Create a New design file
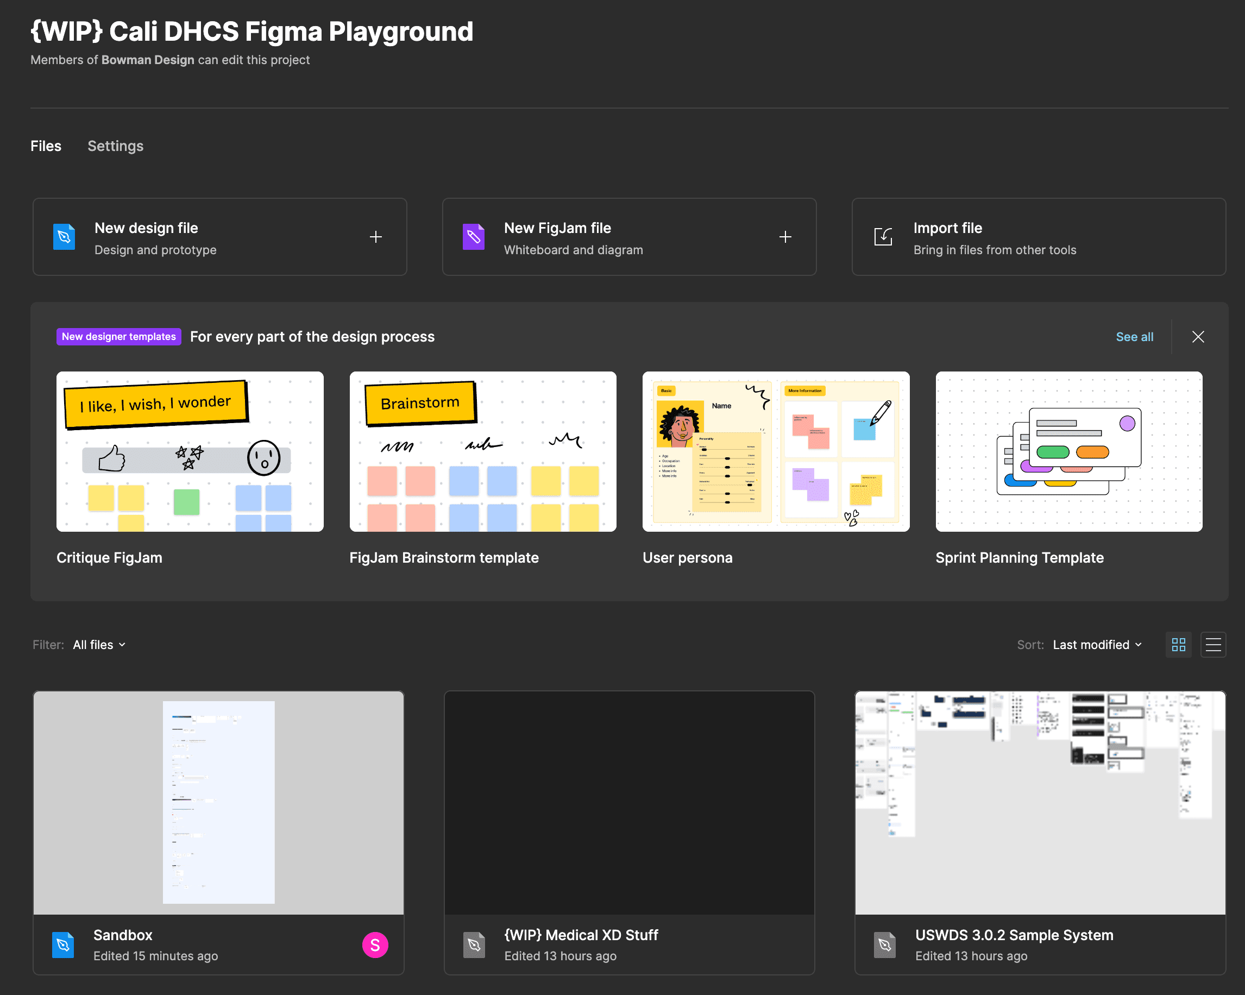Viewport: 1245px width, 995px height. pos(220,237)
